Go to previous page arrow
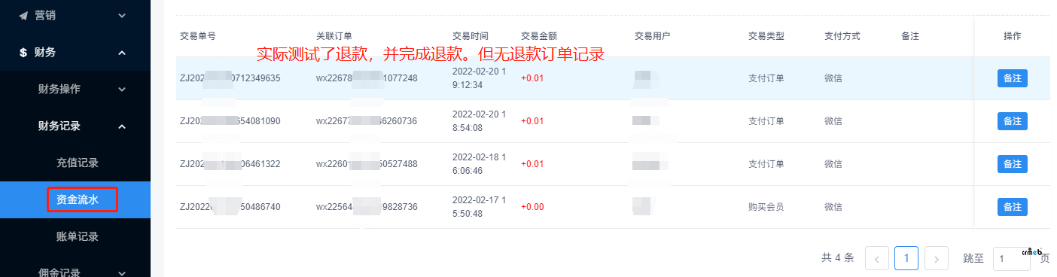The height and width of the screenshot is (277, 1057). [877, 258]
